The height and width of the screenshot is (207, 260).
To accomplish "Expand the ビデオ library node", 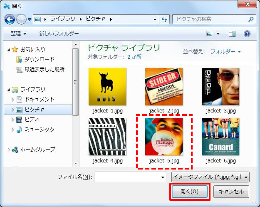I will [13, 120].
